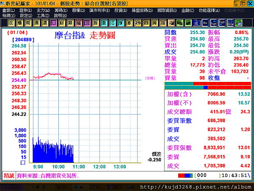254x191 pixels.
Task: Open the 工具(T) menu
Action: pyautogui.click(x=43, y=16)
